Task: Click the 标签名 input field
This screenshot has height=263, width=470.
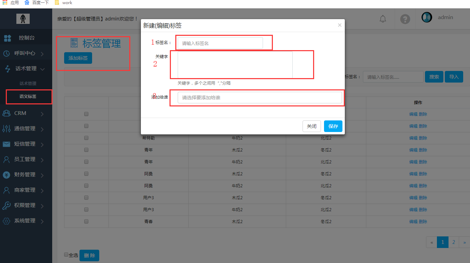Action: (220, 43)
